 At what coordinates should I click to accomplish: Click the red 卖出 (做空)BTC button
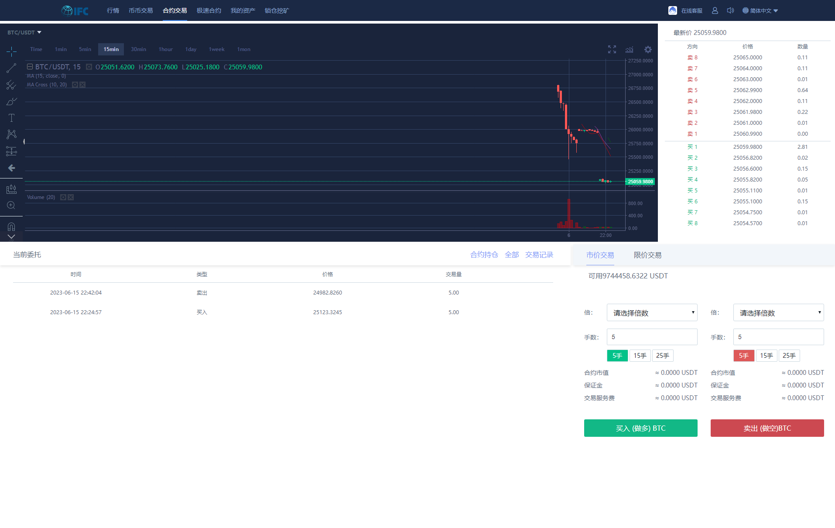(x=767, y=428)
